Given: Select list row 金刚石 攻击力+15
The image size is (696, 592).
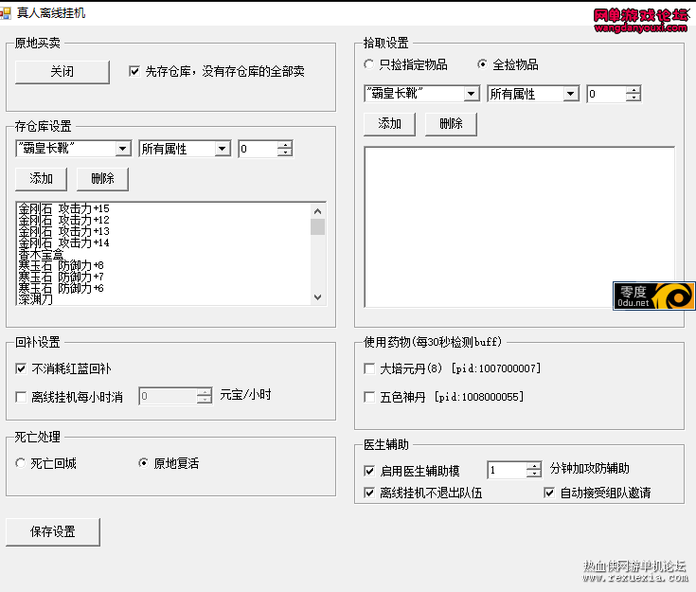Looking at the screenshot, I should pos(164,208).
